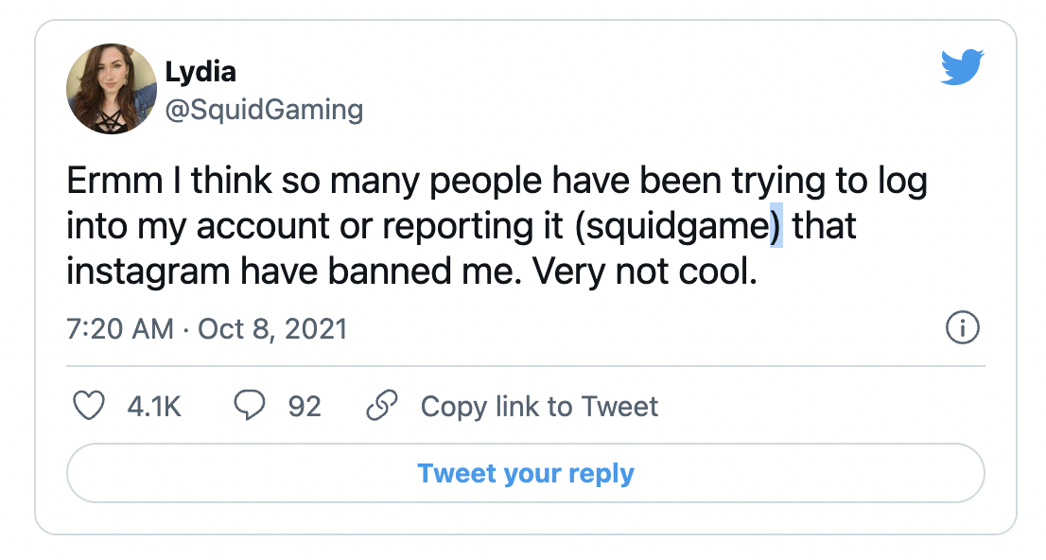Click the 92 replies count
1046x560 pixels.
tap(305, 407)
